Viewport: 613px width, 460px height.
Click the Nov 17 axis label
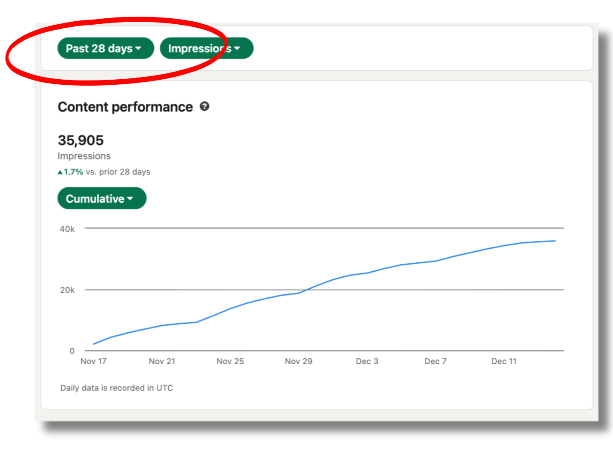93,361
